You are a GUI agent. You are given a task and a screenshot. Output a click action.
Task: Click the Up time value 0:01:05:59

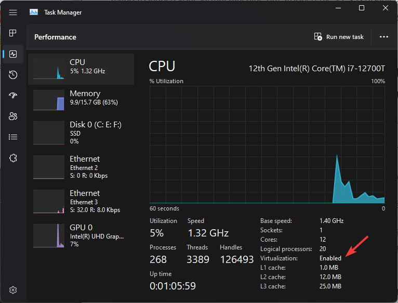pyautogui.click(x=173, y=286)
